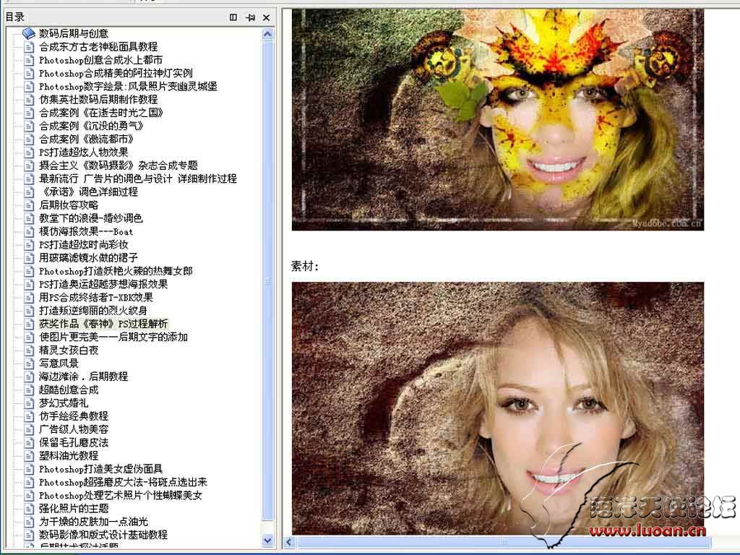The width and height of the screenshot is (740, 555).
Task: Click the page icon next to 强化照片的主题
Action: click(29, 509)
